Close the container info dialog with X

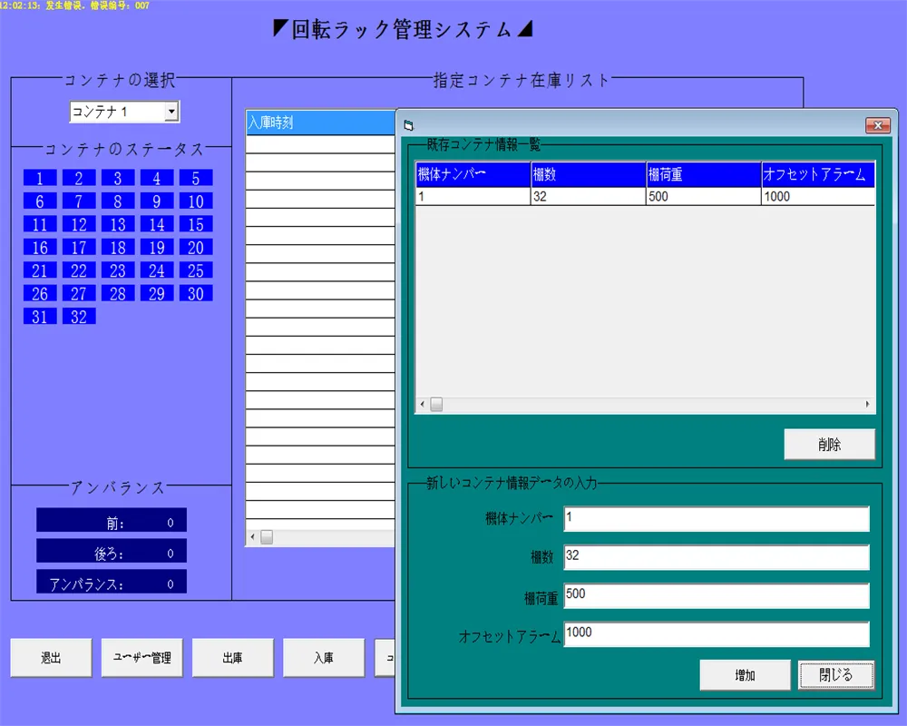point(877,126)
